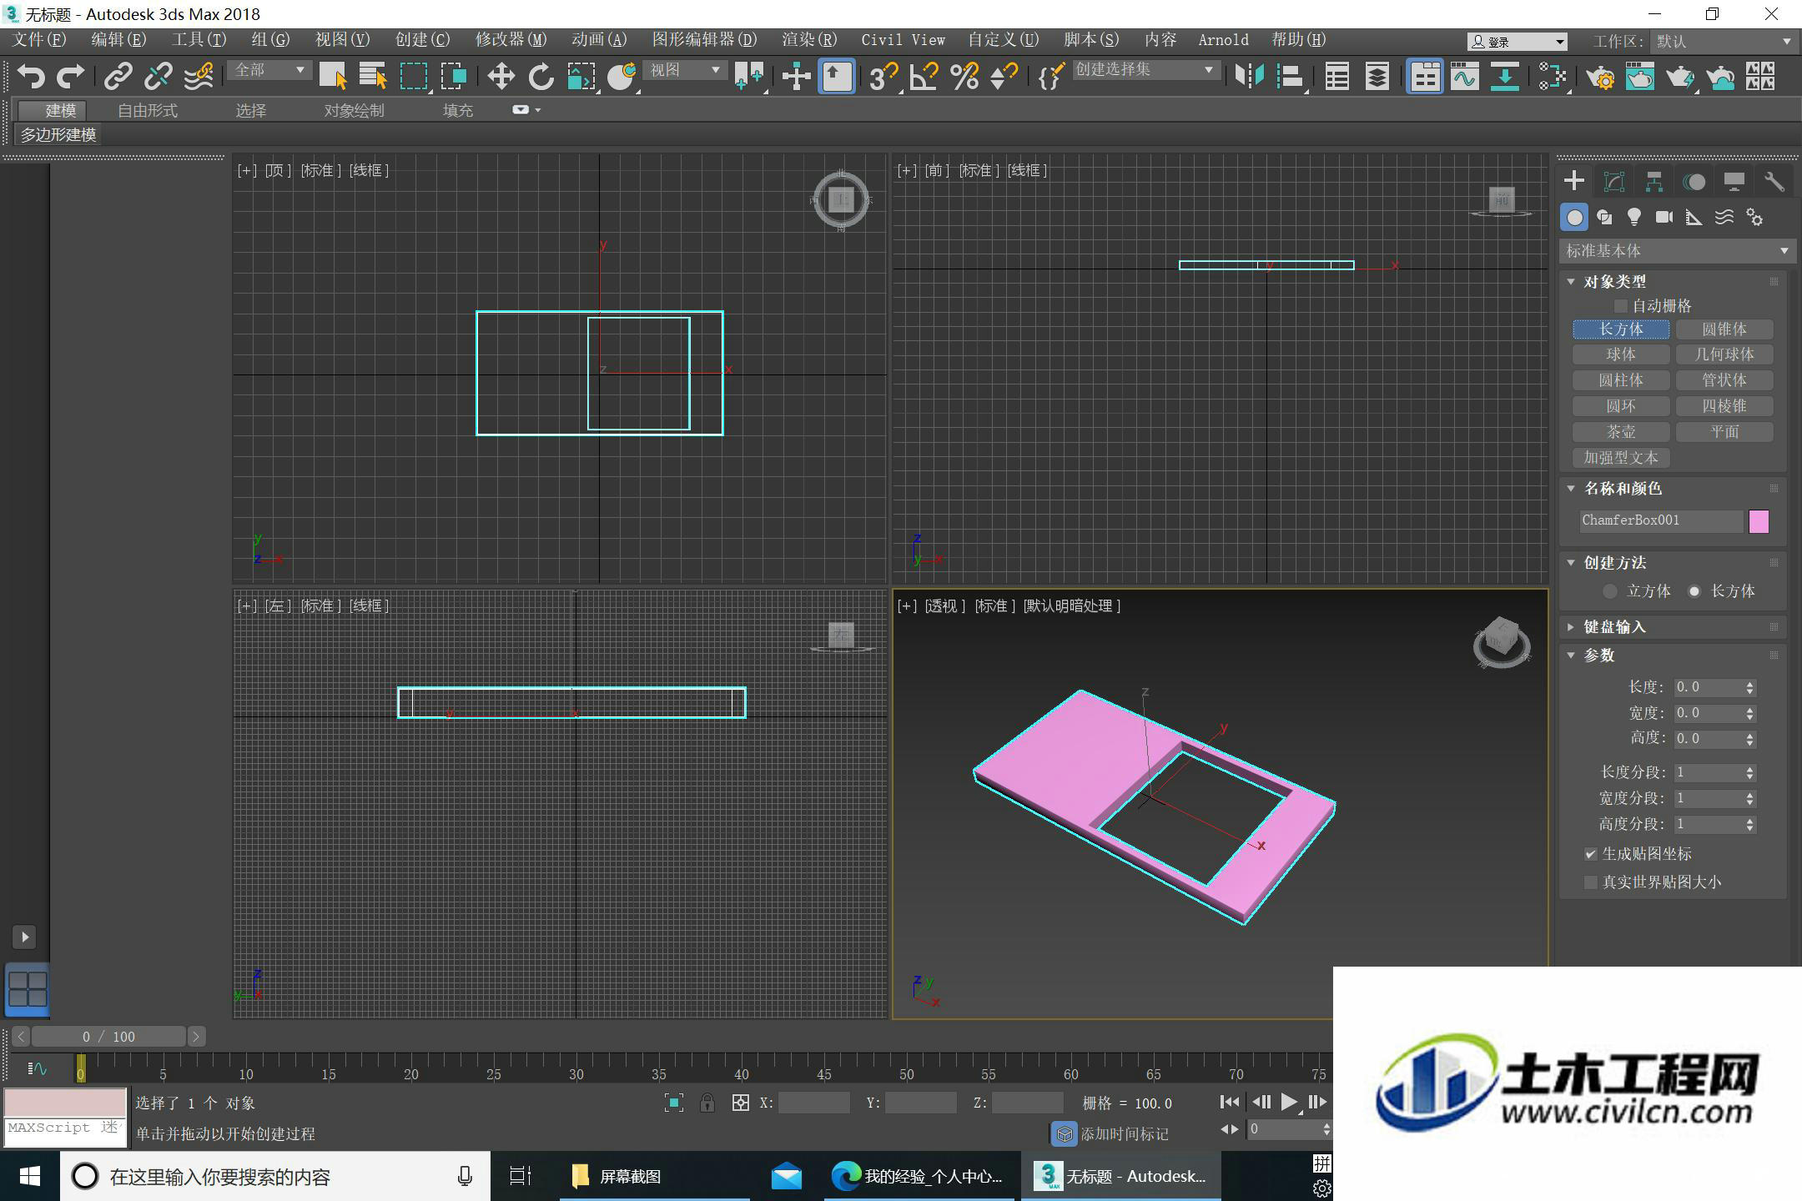Click the Unlink Selection icon
Image resolution: width=1802 pixels, height=1201 pixels.
(158, 77)
